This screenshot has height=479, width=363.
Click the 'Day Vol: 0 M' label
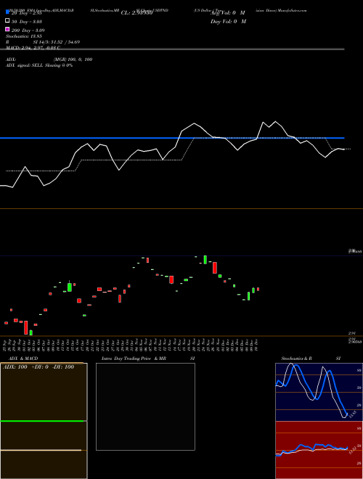tap(228, 21)
